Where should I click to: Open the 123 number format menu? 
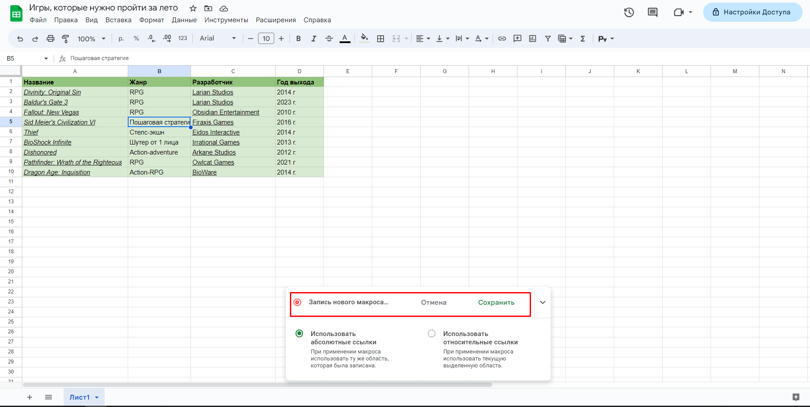coord(183,38)
